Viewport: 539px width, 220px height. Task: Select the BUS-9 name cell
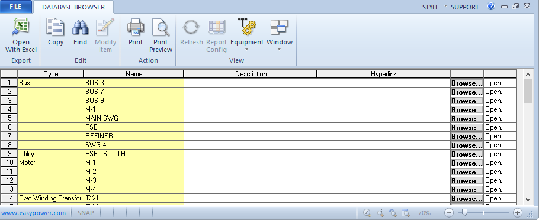[134, 101]
